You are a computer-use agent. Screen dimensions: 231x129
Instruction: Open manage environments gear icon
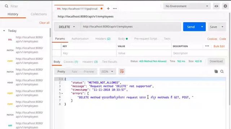click(225, 6)
